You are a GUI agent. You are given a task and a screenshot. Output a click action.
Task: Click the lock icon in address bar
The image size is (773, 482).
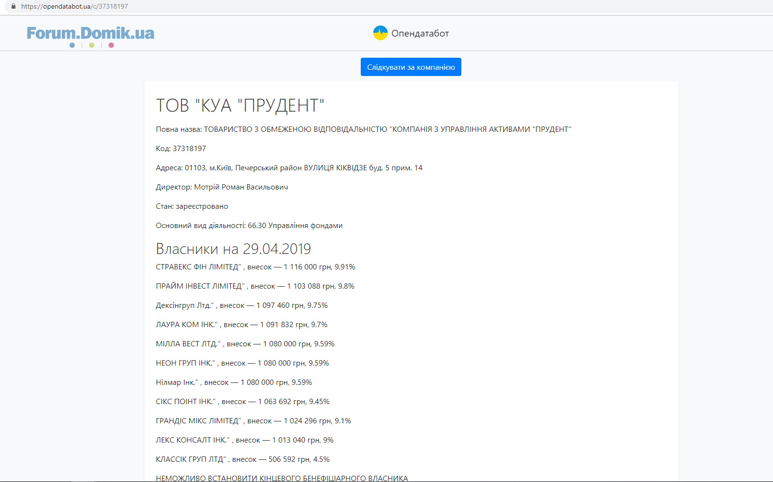[13, 6]
